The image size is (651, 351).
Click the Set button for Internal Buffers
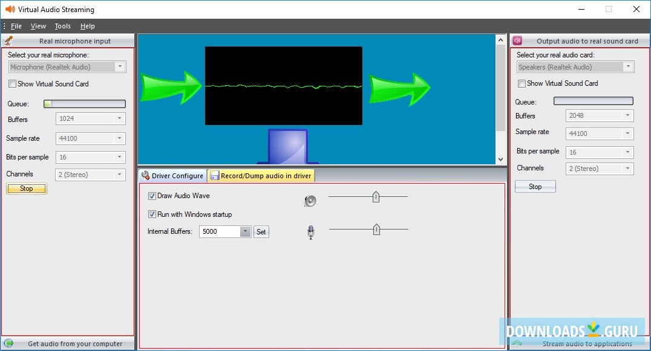click(261, 231)
